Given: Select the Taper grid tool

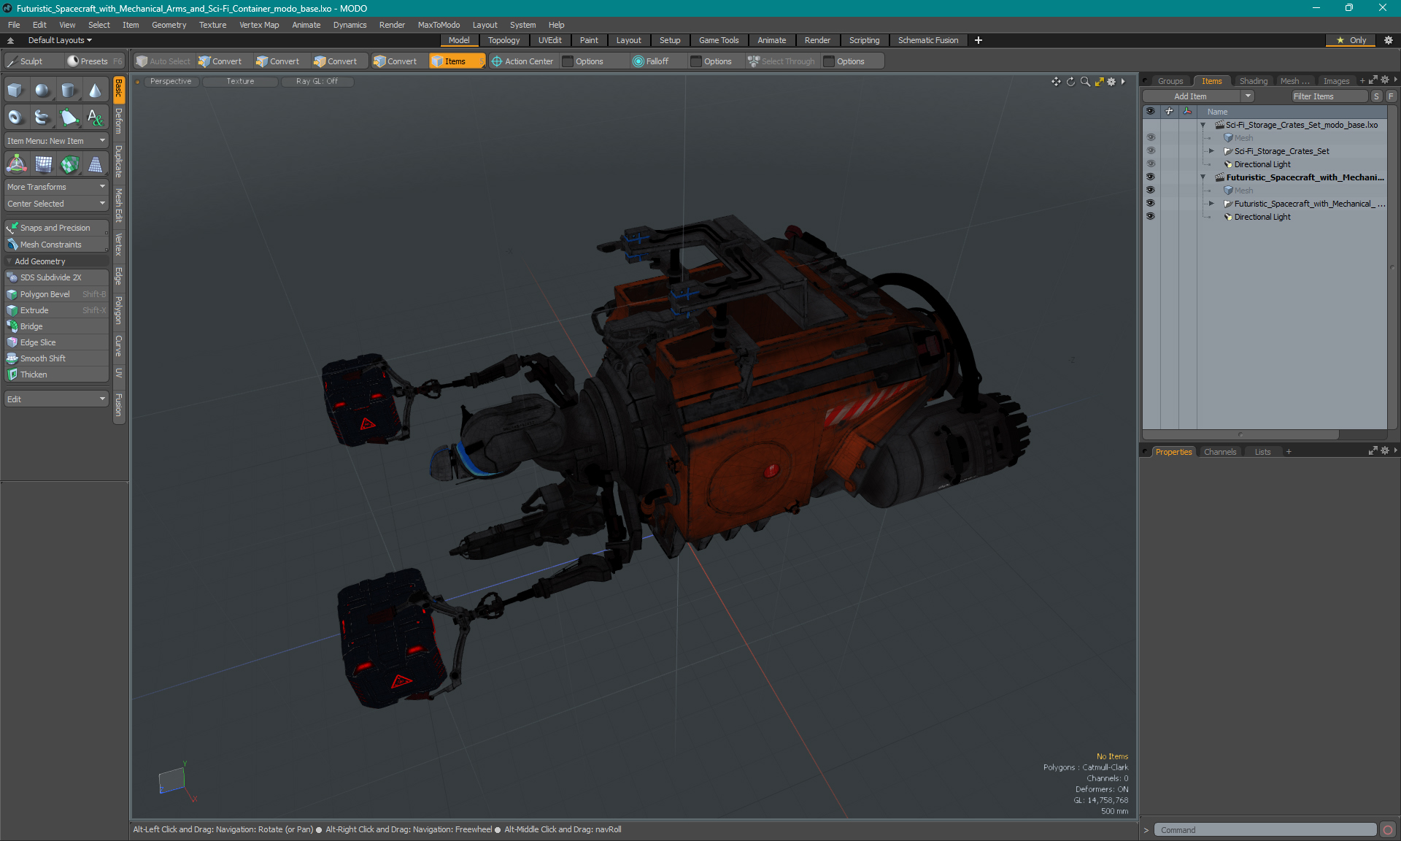Looking at the screenshot, I should (95, 164).
